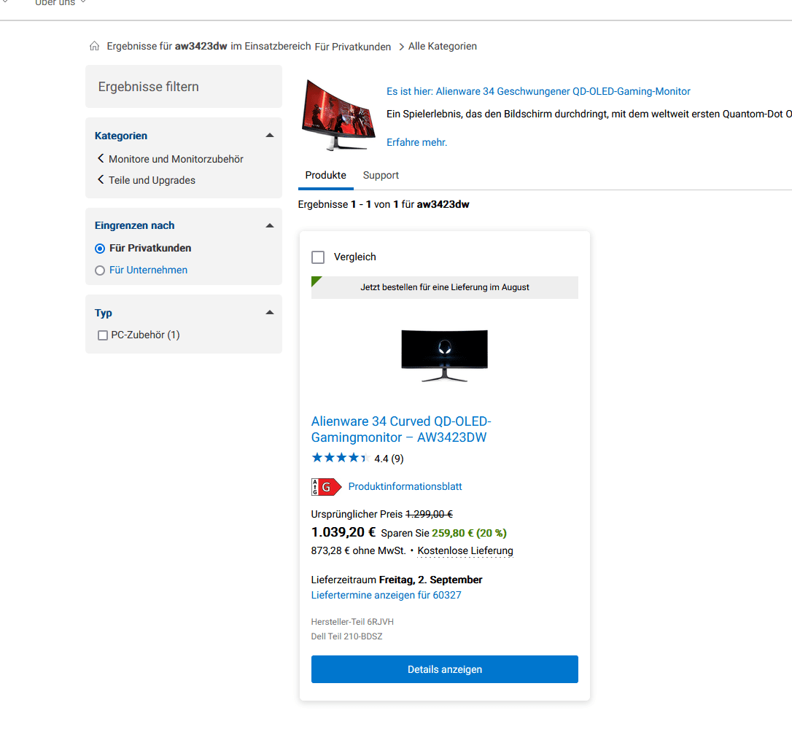The image size is (792, 748).
Task: Click Liefertermine anzeigen für 60327 link
Action: coord(386,595)
